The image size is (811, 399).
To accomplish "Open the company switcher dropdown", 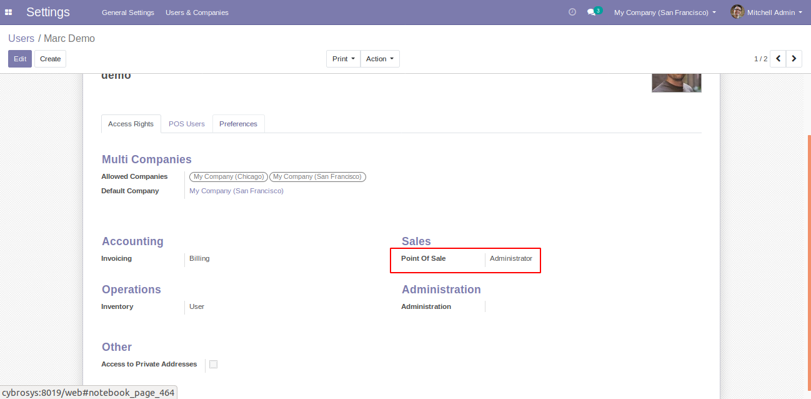I will coord(665,13).
